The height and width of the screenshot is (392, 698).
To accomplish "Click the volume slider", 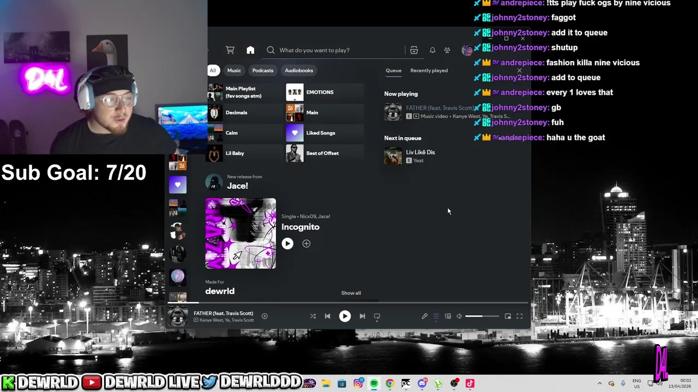I will [x=482, y=316].
